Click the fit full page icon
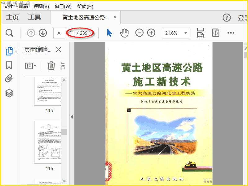This screenshot has width=248, height=186. pyautogui.click(x=216, y=33)
